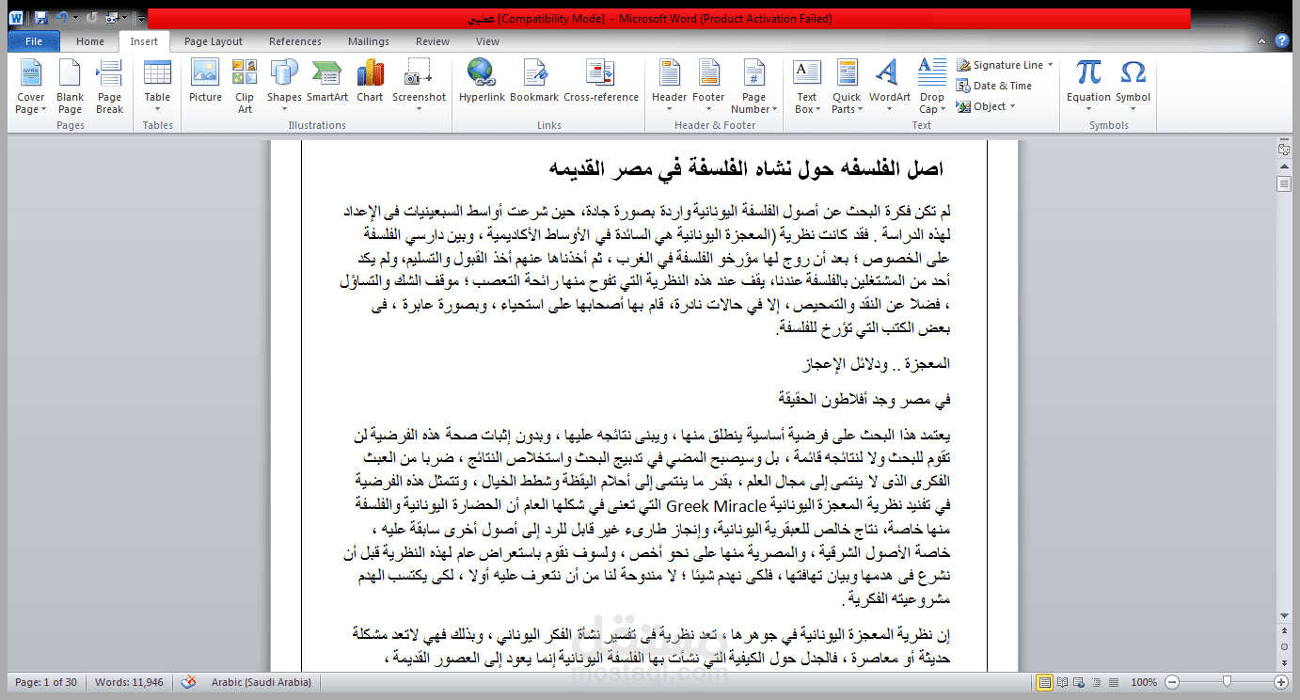Insert a SmartArt graphic

[x=327, y=81]
